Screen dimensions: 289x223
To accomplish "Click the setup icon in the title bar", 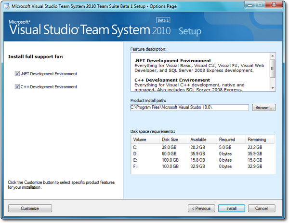I will (x=7, y=6).
